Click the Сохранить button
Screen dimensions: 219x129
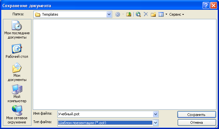point(196,114)
